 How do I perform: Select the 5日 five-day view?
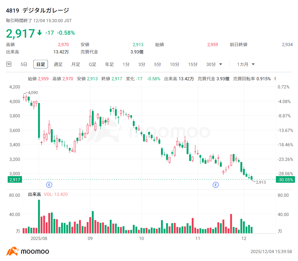pos(24,64)
